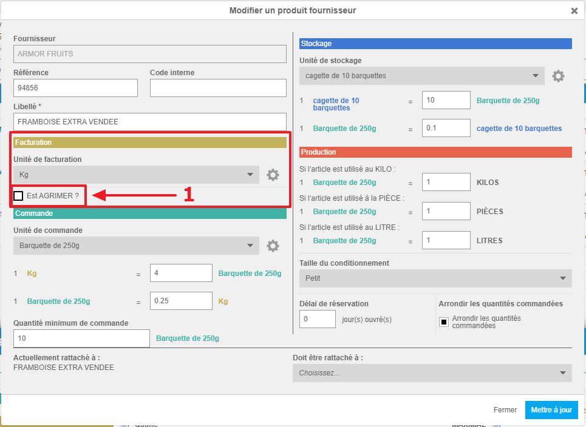Click the disabled Fournisseur field ARMOR FRUITS

[150, 54]
